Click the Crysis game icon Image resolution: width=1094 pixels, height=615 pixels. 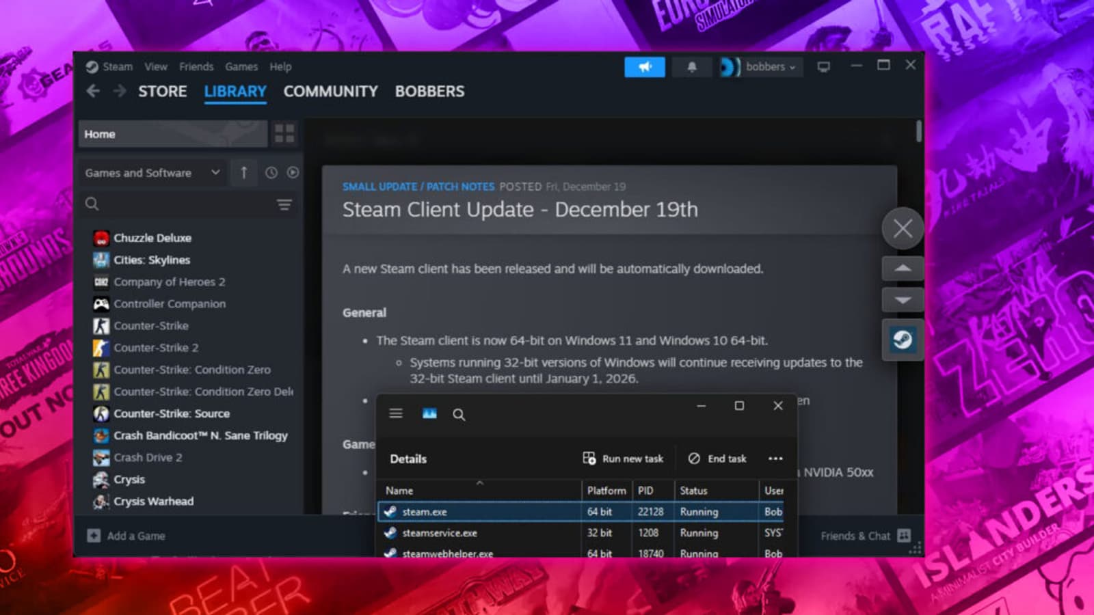click(x=101, y=479)
